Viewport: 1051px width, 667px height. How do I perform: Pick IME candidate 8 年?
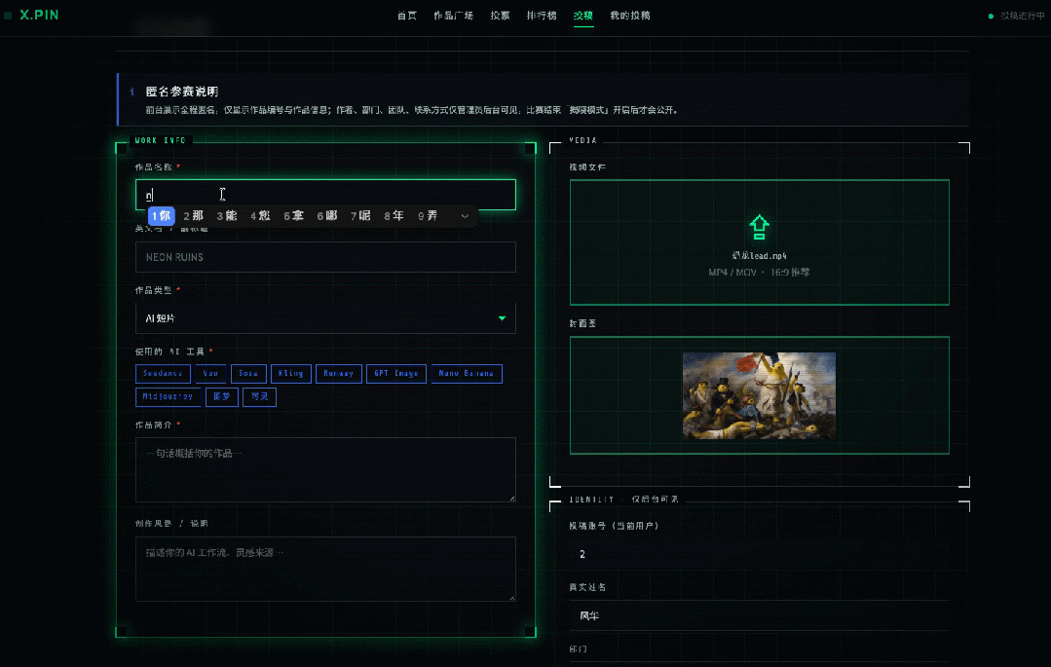394,216
